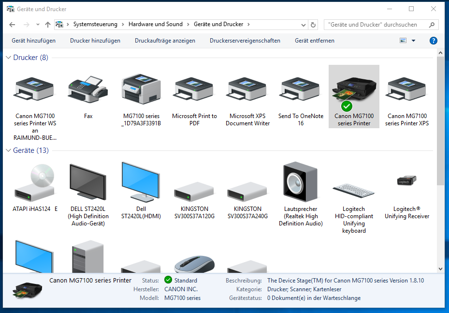Click the window icon in the title bar
Viewport: 449px width, 313px height.
(10, 9)
